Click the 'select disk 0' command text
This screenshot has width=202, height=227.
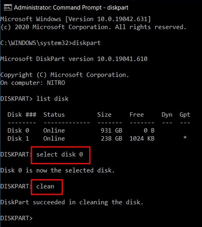(60, 154)
